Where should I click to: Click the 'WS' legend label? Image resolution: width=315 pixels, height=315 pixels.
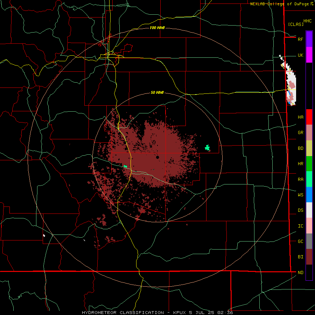301,195
